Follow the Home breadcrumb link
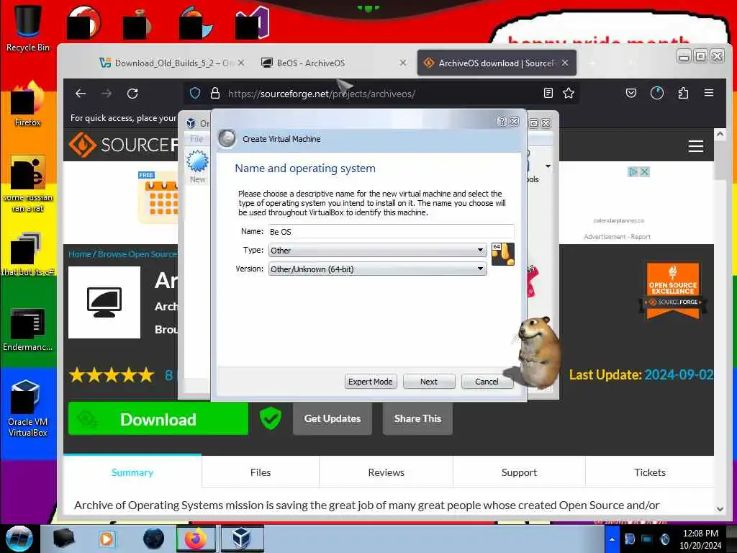The height and width of the screenshot is (553, 737). (x=79, y=254)
